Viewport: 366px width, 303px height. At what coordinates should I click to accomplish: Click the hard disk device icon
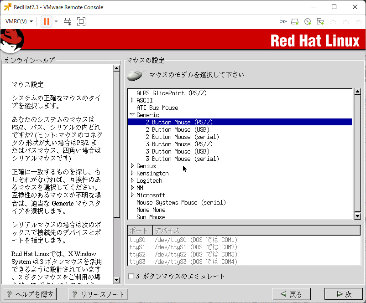pyautogui.click(x=295, y=22)
